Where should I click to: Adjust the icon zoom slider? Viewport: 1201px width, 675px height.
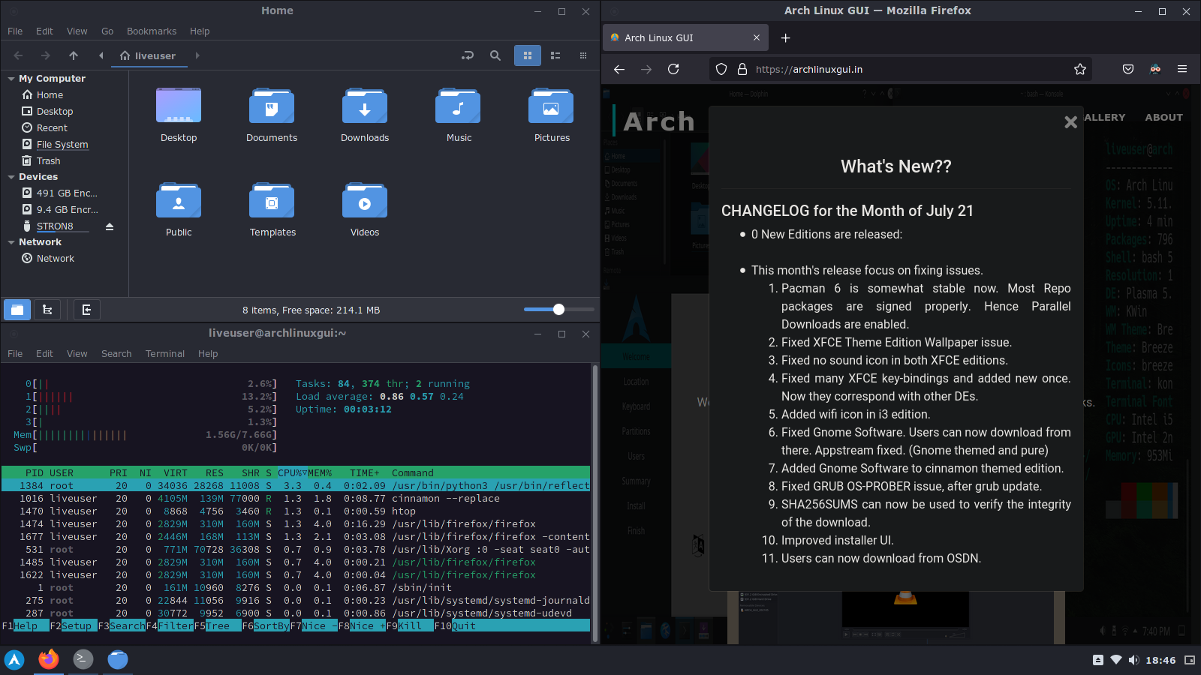[558, 310]
